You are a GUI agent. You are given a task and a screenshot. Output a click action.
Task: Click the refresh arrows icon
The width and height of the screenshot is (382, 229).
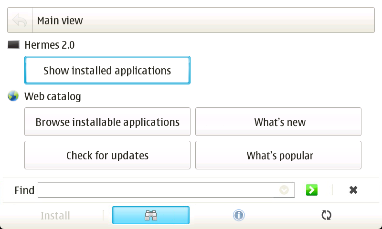pyautogui.click(x=326, y=215)
